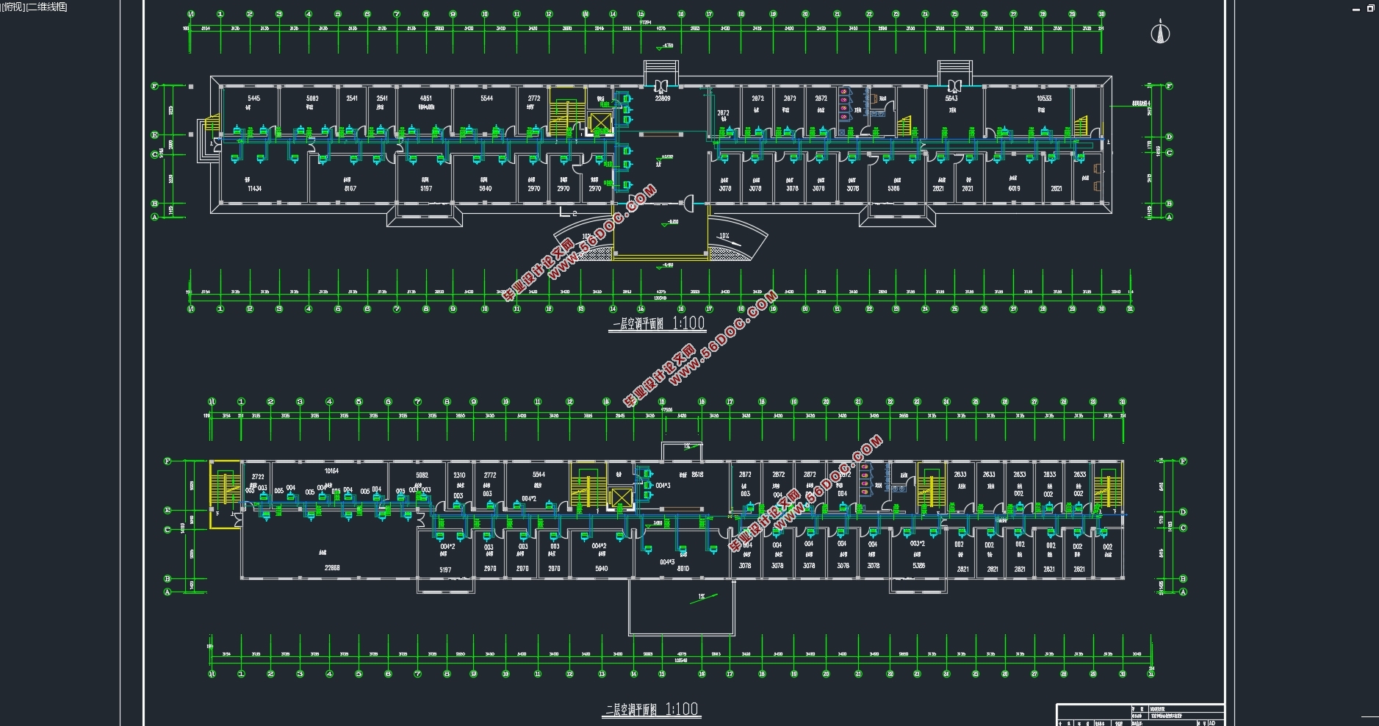
Task: Click room load value 5445
Action: pos(253,98)
